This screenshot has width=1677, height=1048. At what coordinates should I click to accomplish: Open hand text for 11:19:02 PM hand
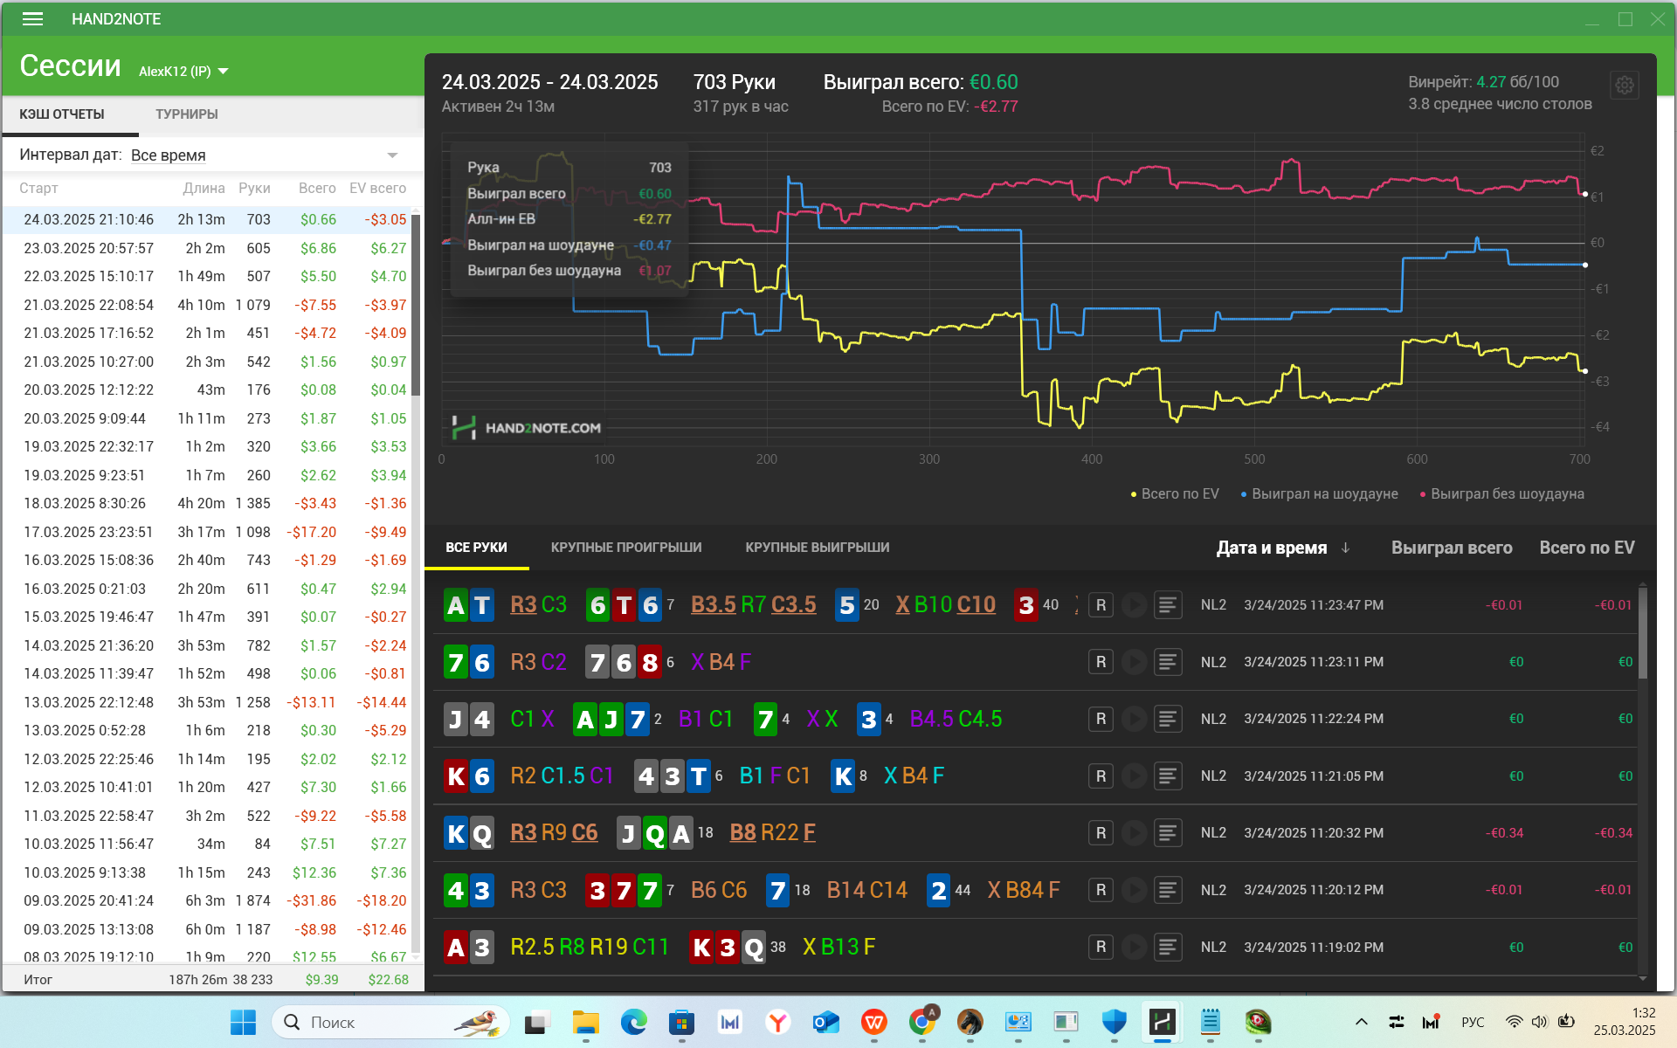click(x=1167, y=947)
